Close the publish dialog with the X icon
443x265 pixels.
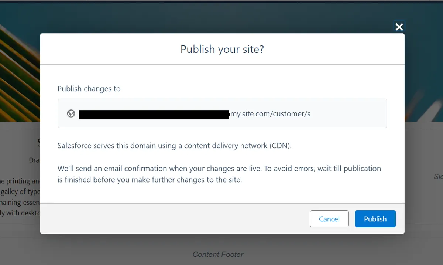(399, 27)
